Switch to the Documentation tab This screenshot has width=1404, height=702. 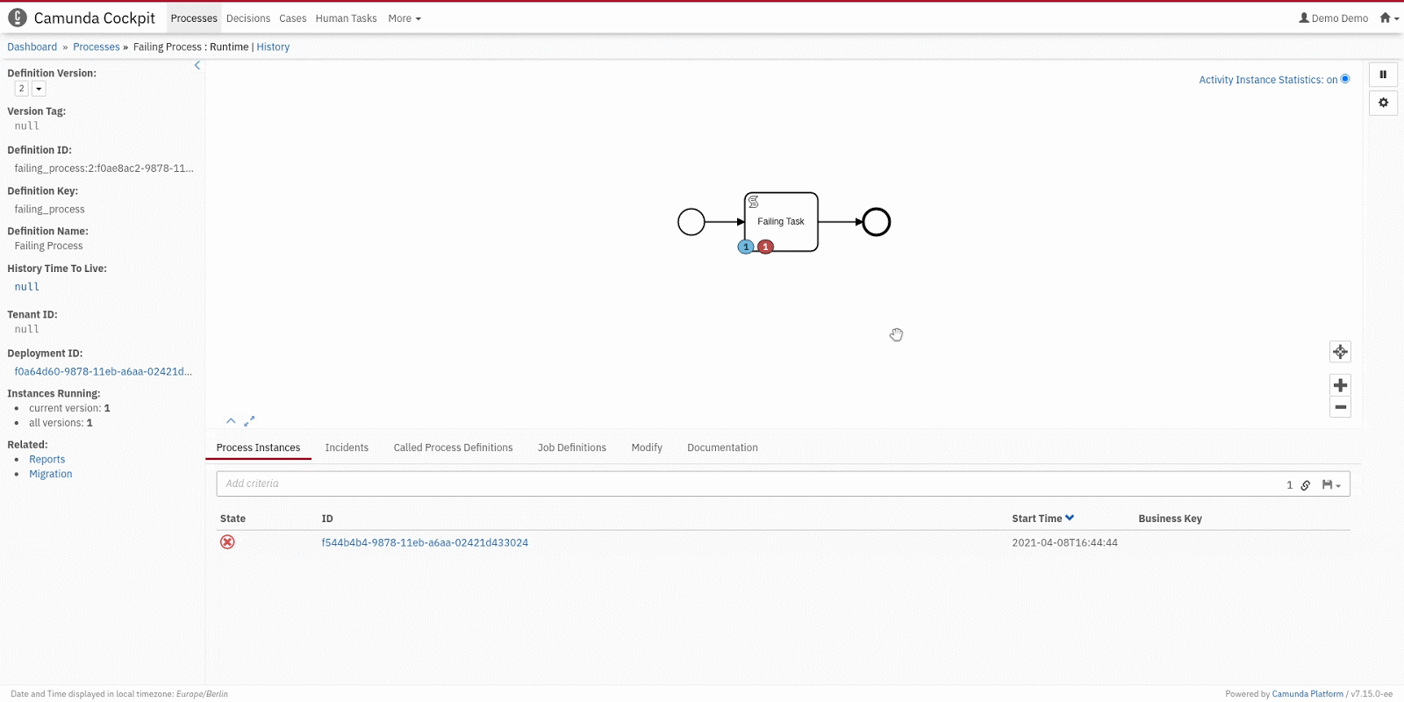[722, 448]
